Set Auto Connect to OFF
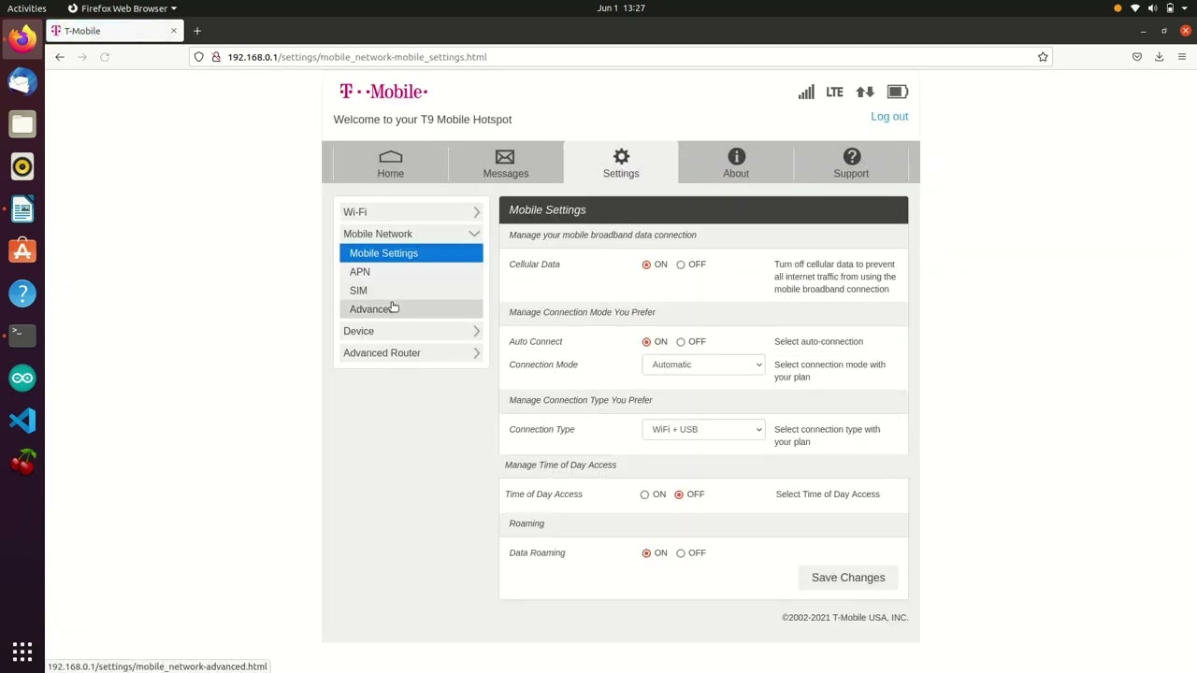Viewport: 1197px width, 673px height. pos(681,342)
